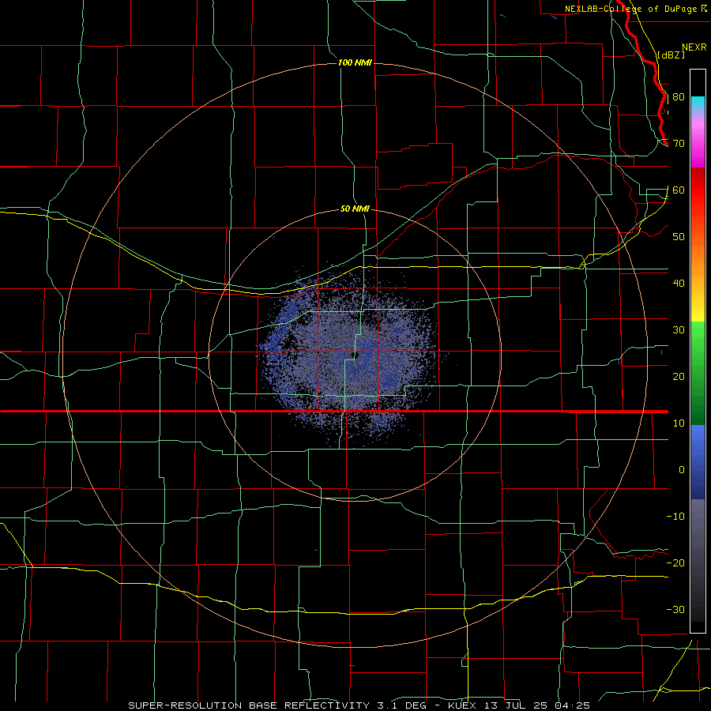Click the NEXR label above the color scale
This screenshot has height=711, width=711.
[694, 47]
